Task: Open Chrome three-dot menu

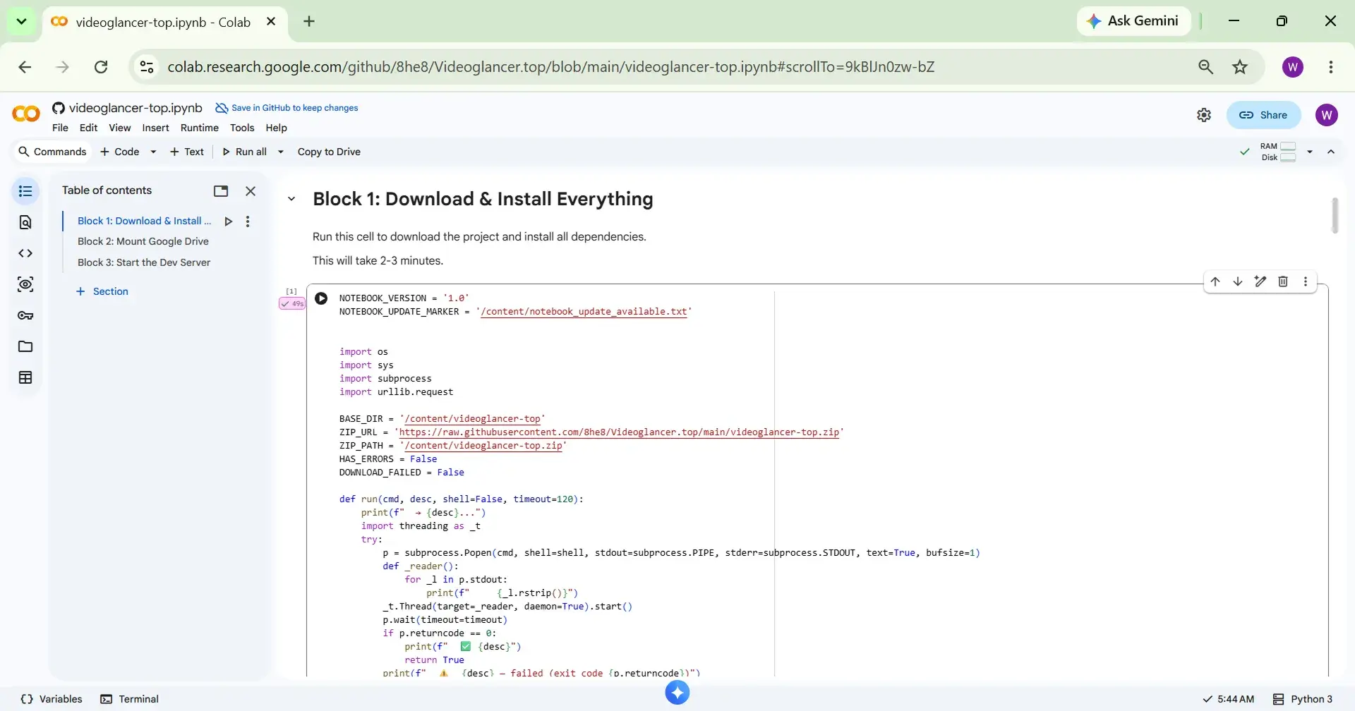Action: 1331,67
